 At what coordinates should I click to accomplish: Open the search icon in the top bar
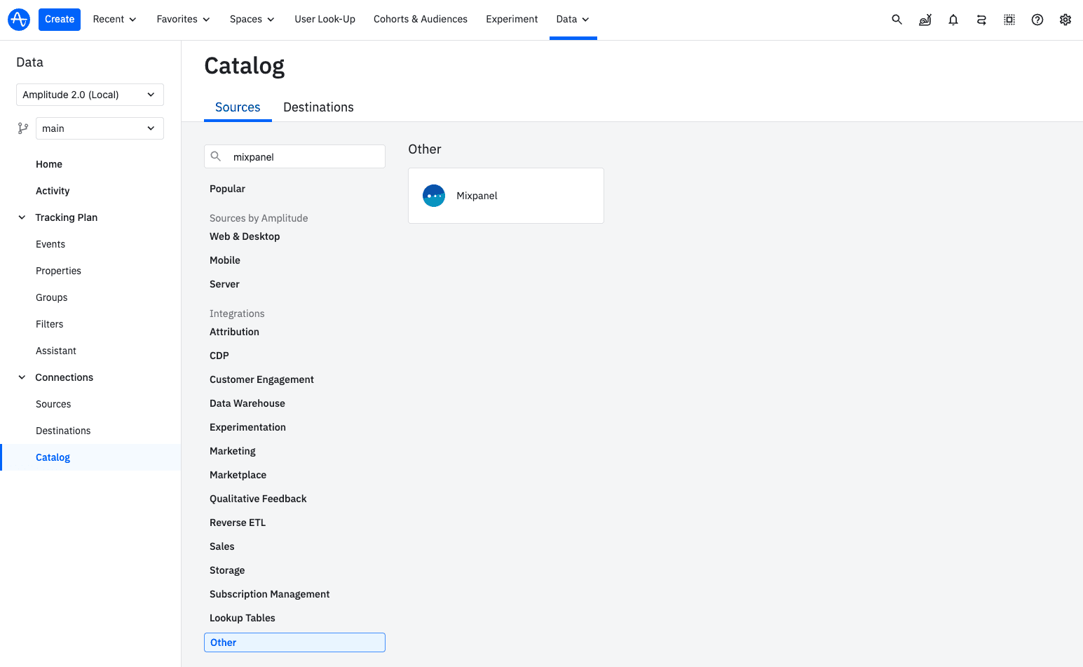click(x=897, y=19)
